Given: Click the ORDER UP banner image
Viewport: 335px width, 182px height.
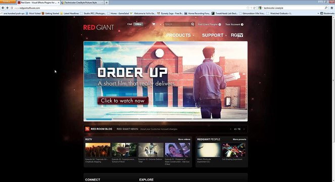Looking at the screenshot, I should click(x=166, y=81).
